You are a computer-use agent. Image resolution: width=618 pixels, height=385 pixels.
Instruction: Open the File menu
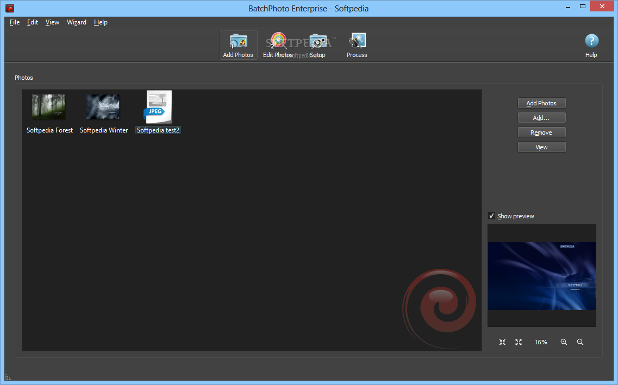(15, 22)
